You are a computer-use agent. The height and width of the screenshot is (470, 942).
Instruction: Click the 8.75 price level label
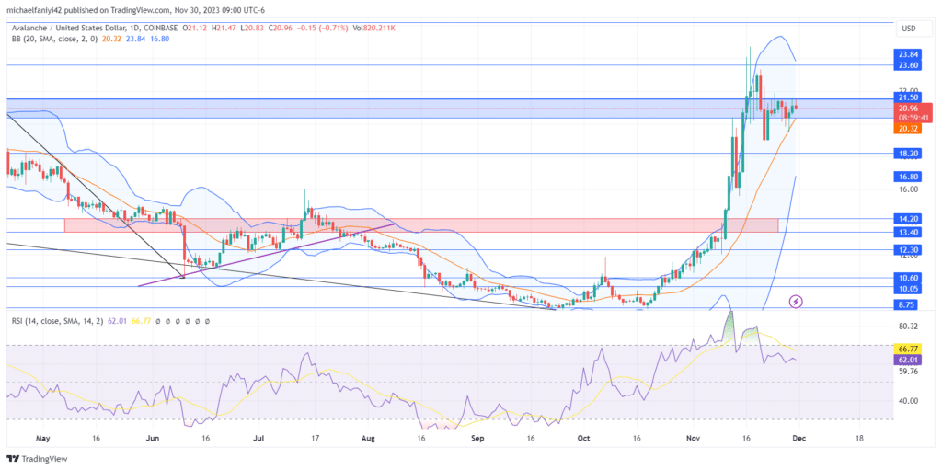[x=905, y=306]
